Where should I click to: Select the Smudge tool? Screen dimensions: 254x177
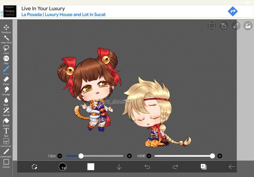[6, 91]
